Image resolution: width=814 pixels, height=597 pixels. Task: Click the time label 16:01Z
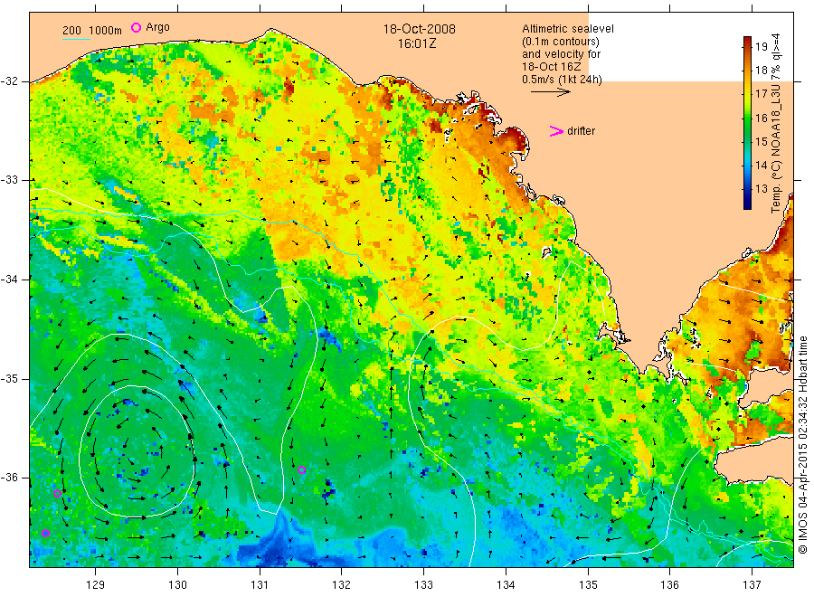pyautogui.click(x=417, y=44)
